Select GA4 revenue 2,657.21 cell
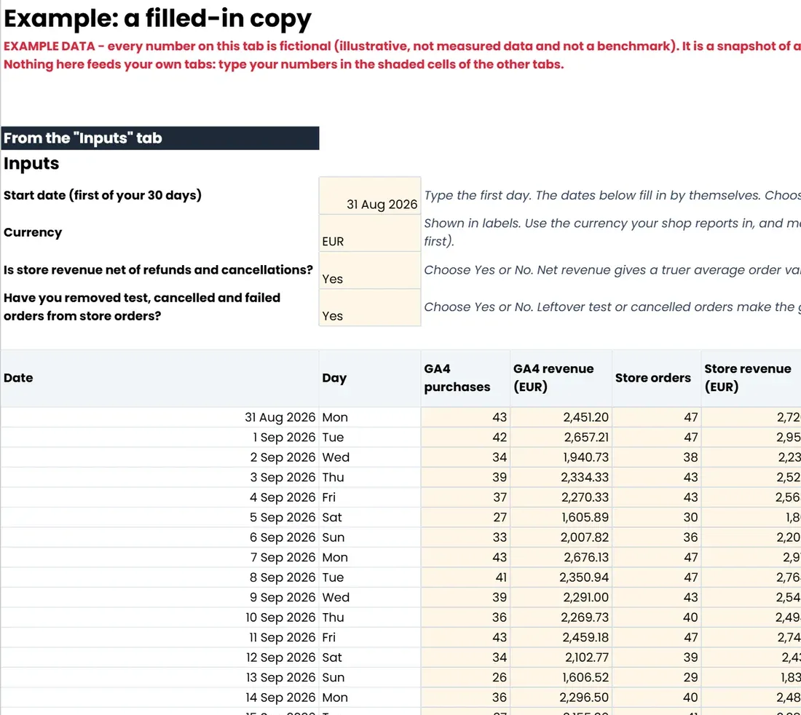The height and width of the screenshot is (715, 801). [x=561, y=437]
